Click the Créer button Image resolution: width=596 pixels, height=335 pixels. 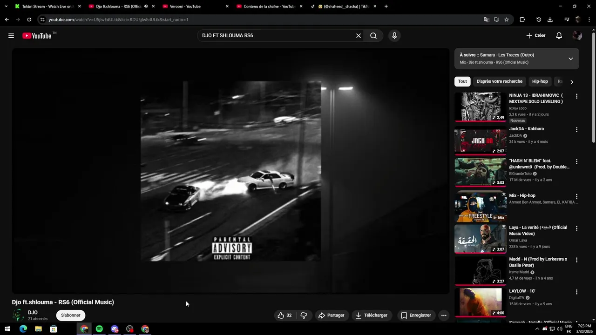(x=535, y=36)
